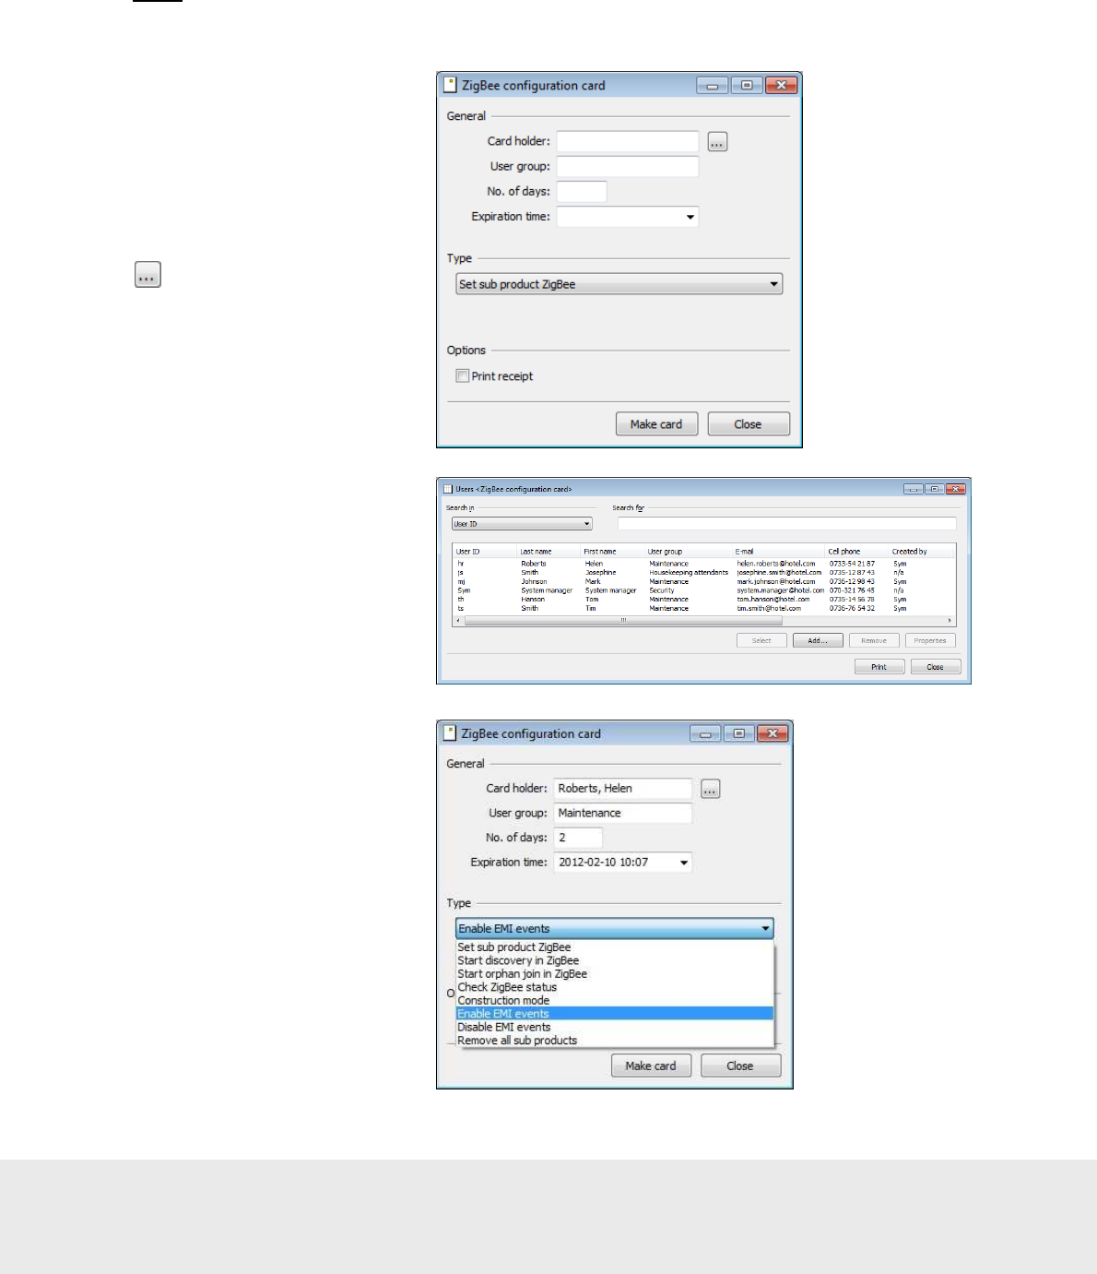Select the tim.smith@hotel.com cell
Viewport: 1097px width, 1274px height.
pos(769,609)
